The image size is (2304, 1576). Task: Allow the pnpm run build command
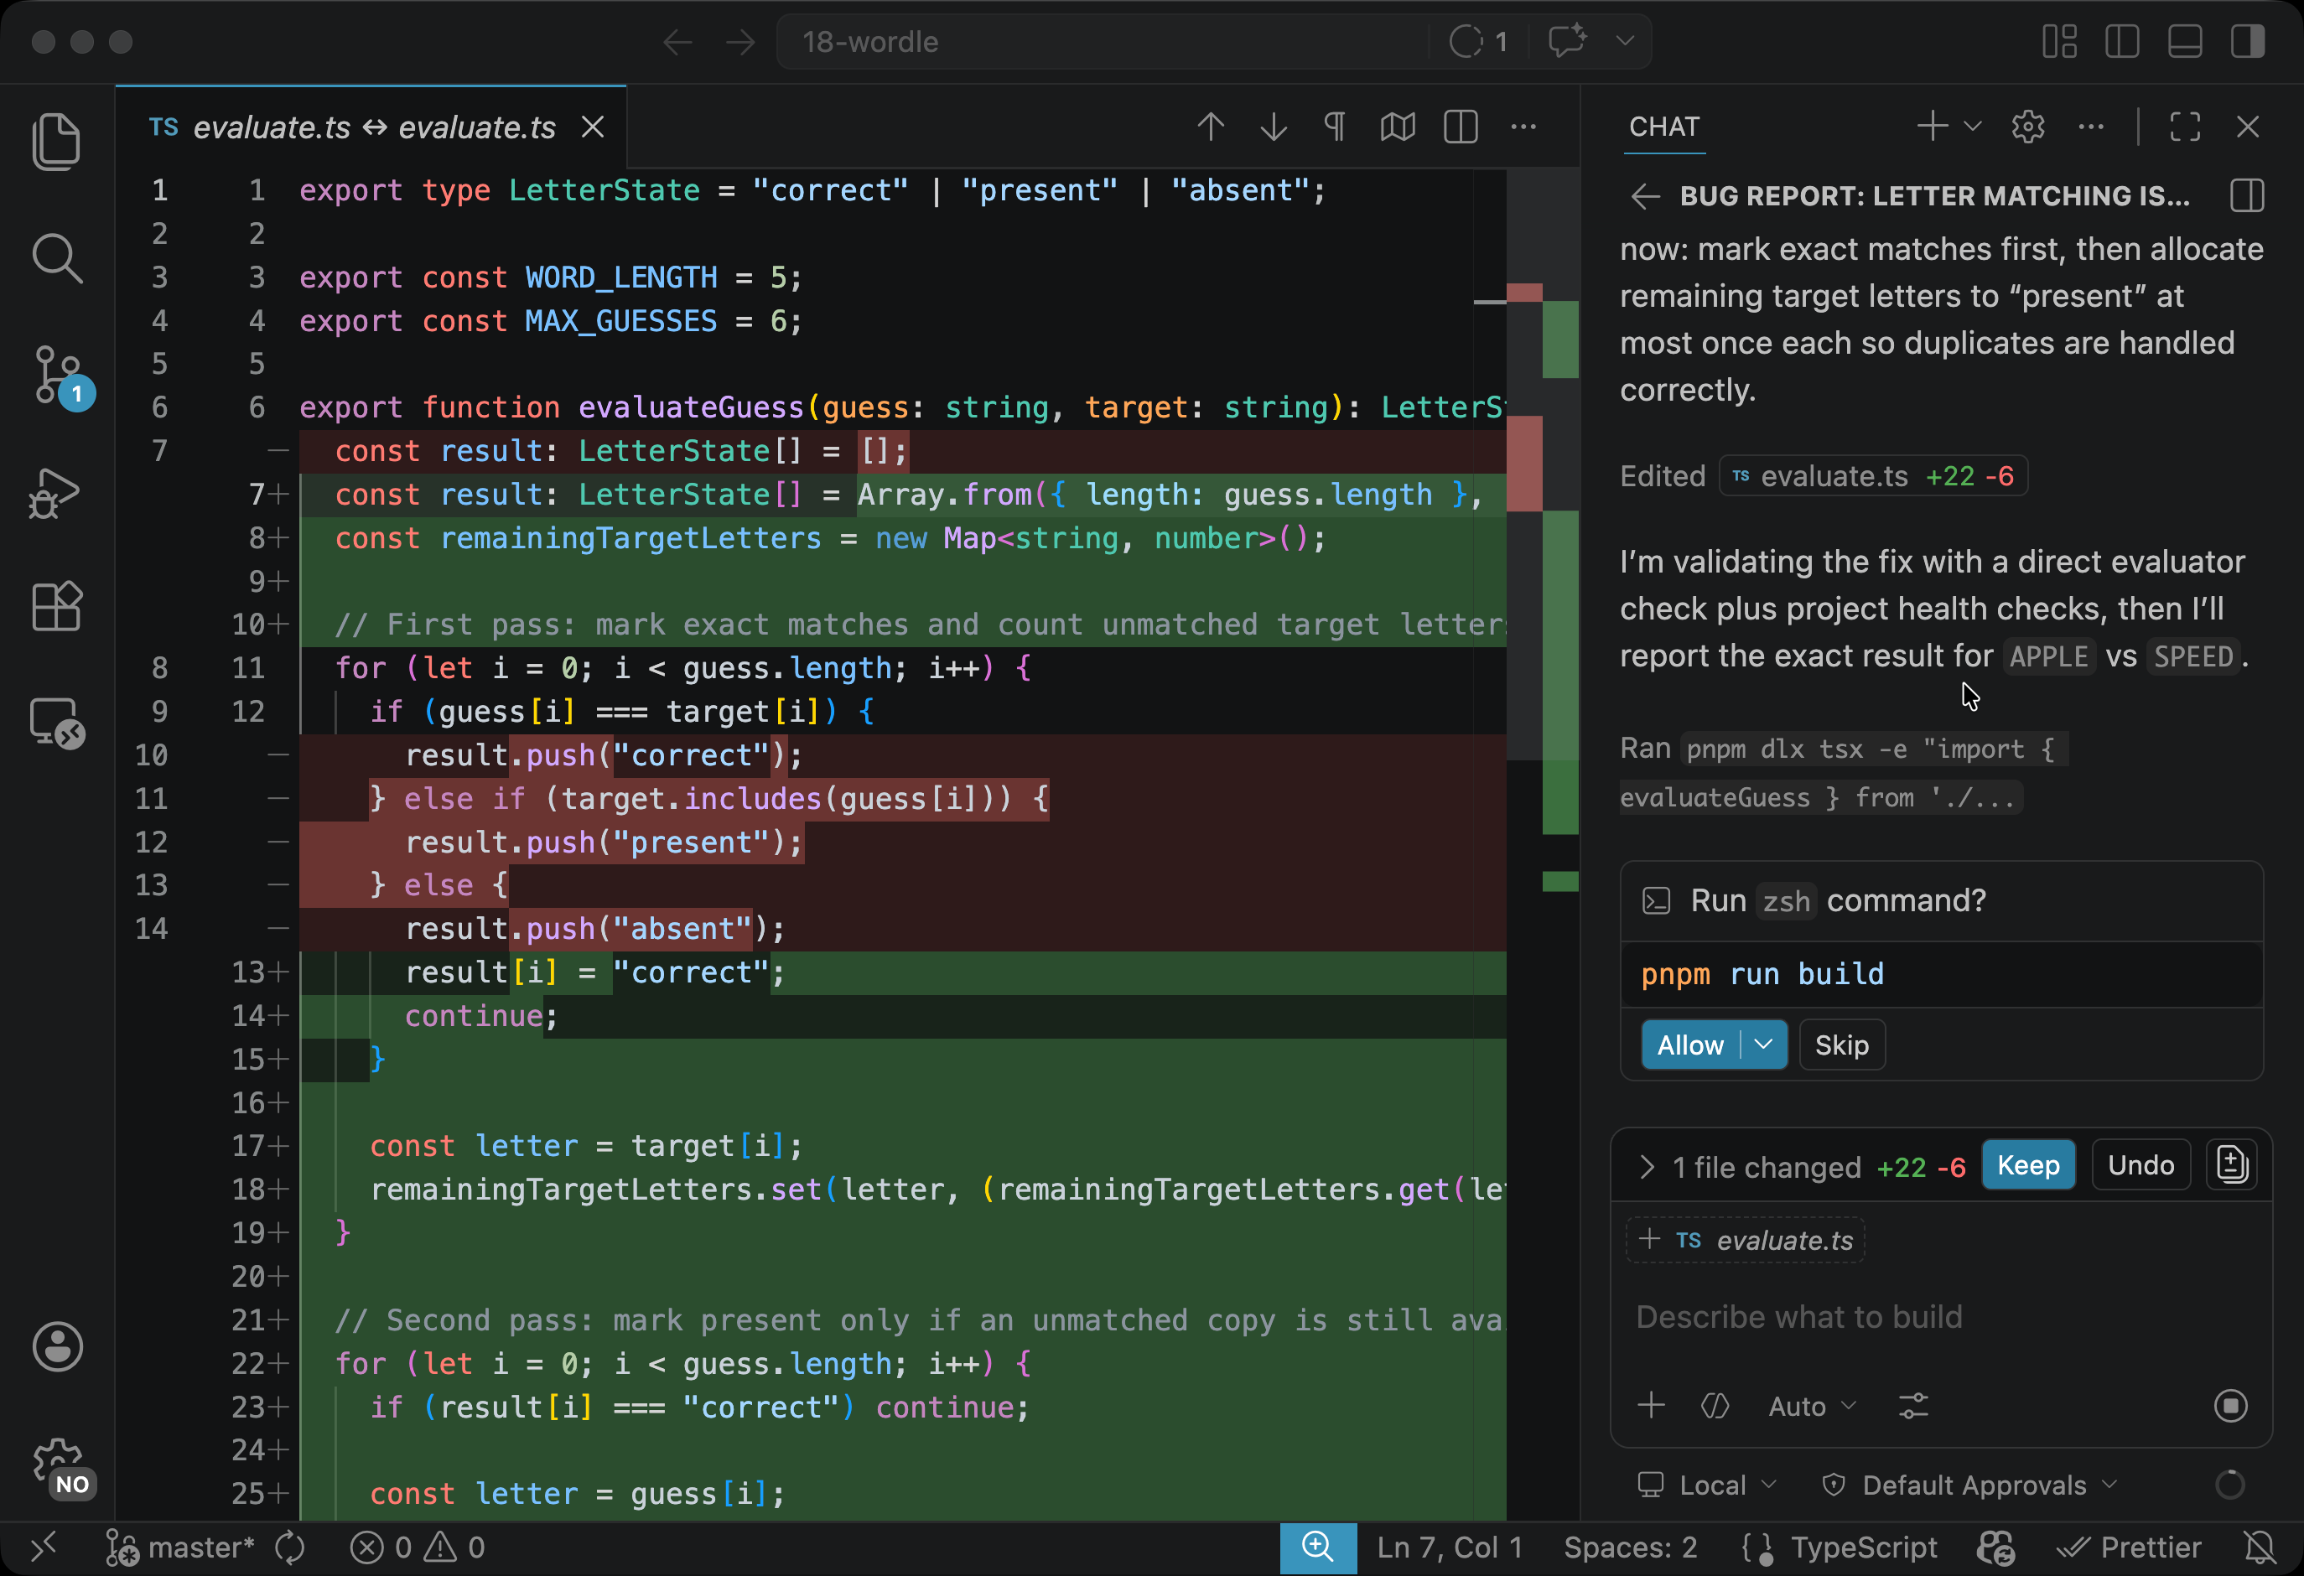pos(1690,1045)
